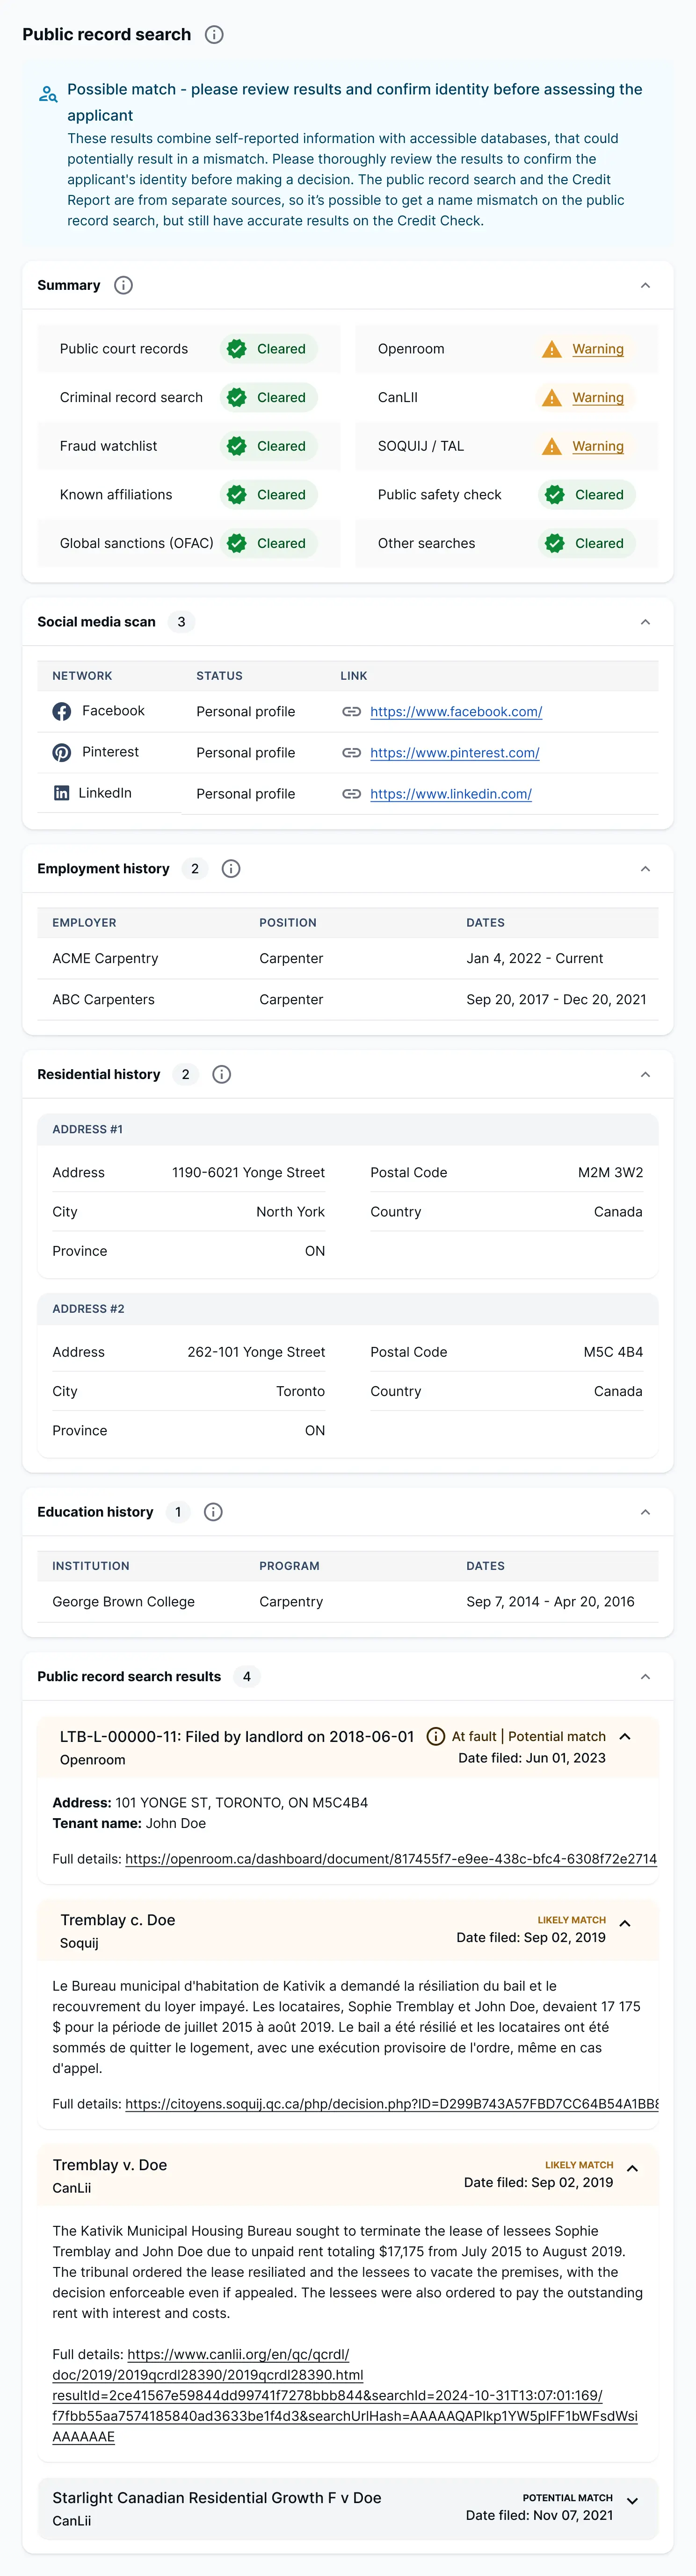
Task: Click the Pinterest network icon
Action: 62,753
